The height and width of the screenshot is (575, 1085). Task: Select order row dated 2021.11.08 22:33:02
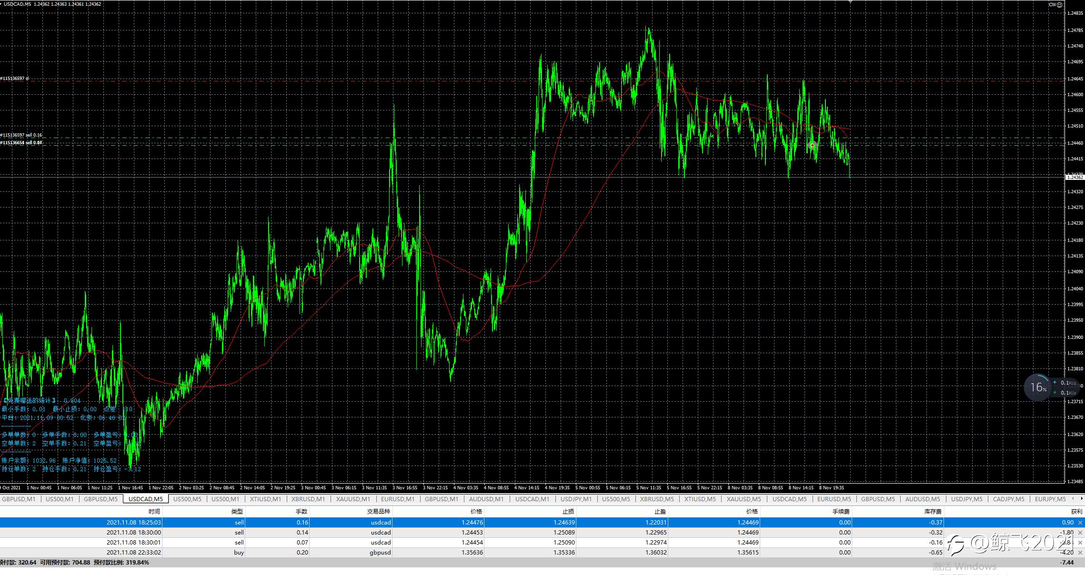pos(542,553)
